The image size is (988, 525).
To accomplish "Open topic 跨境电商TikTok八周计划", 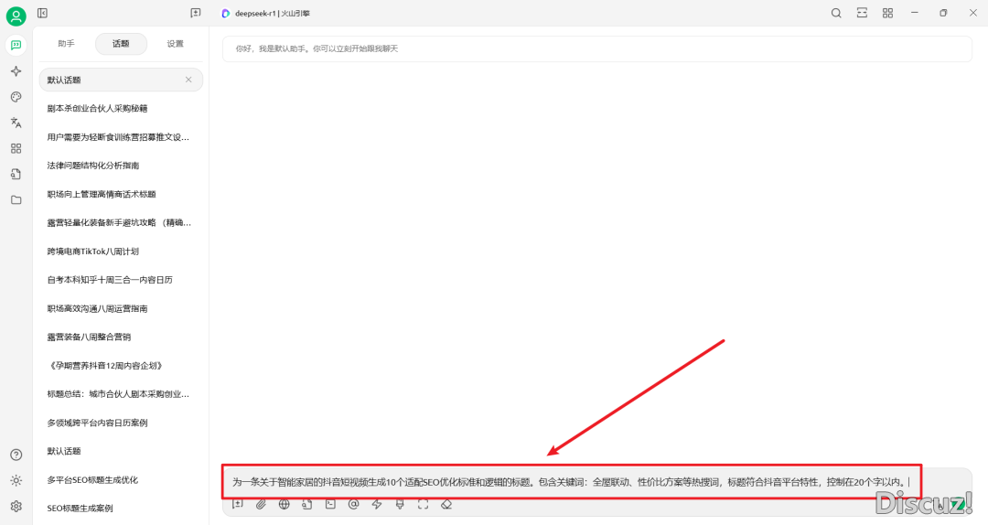I will 93,251.
